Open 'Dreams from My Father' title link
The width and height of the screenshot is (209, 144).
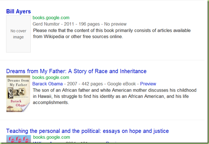click(76, 71)
